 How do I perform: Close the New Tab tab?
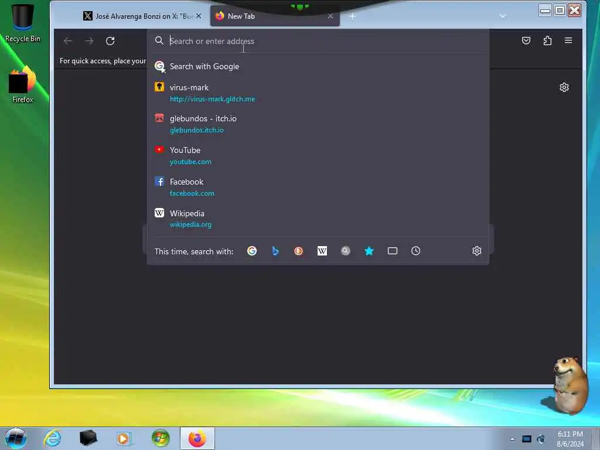(330, 16)
